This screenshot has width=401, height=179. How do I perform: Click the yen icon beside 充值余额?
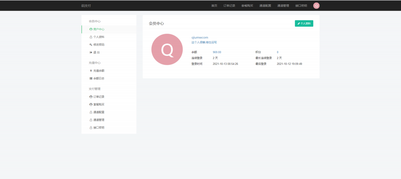pos(91,71)
